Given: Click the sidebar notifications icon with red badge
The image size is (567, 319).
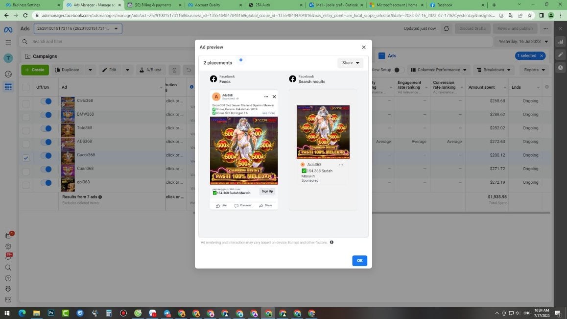Looking at the screenshot, I should tap(9, 235).
